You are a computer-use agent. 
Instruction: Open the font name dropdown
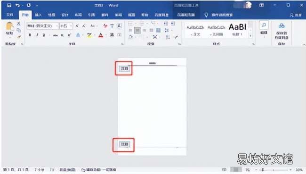coord(57,26)
